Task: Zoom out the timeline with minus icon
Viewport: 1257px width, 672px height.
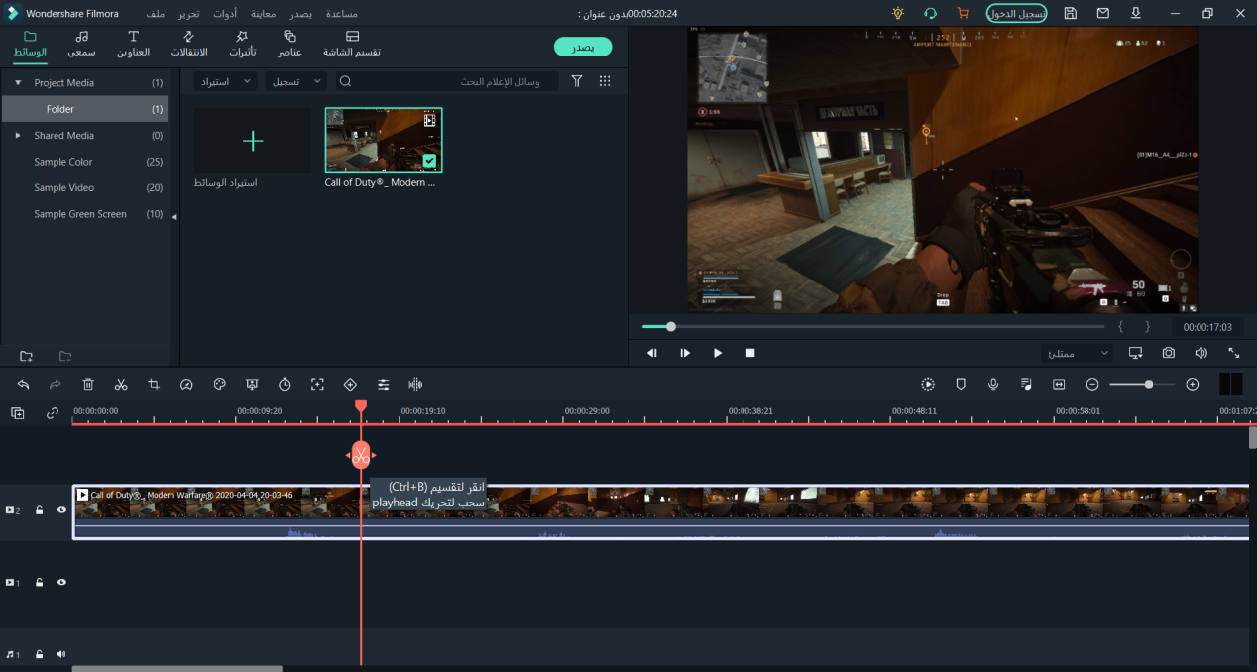Action: (x=1092, y=384)
